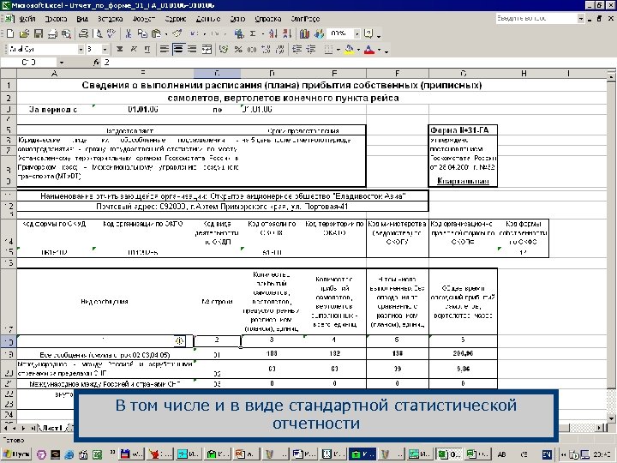This screenshot has width=617, height=463.
Task: Click the formula bar input showing 2
Action: click(x=358, y=63)
